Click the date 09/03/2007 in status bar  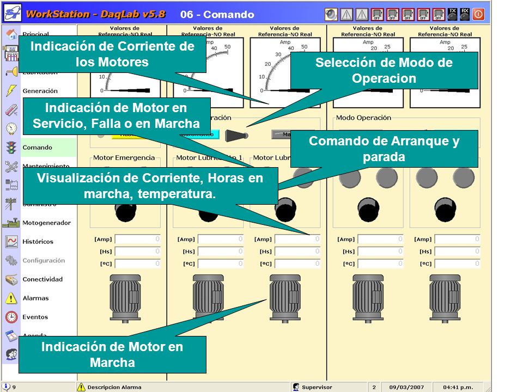406,387
